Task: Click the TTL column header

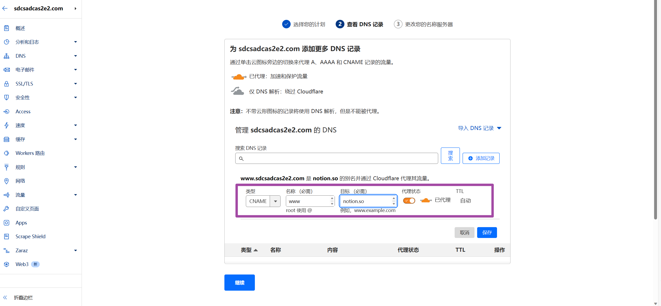Action: (x=460, y=250)
